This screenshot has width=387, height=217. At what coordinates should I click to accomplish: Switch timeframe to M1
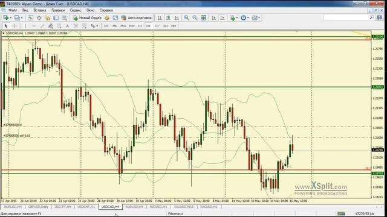[x=106, y=26]
